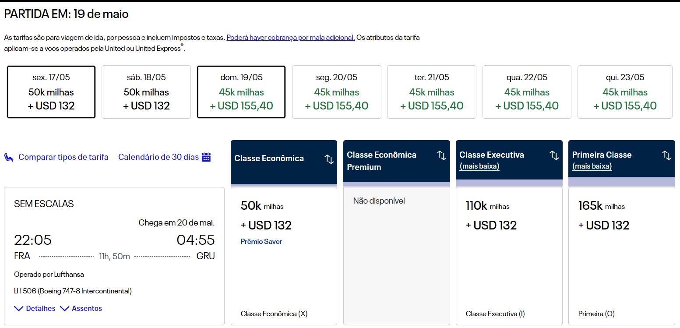
Task: Select date sex. 17/05
Action: tap(51, 92)
